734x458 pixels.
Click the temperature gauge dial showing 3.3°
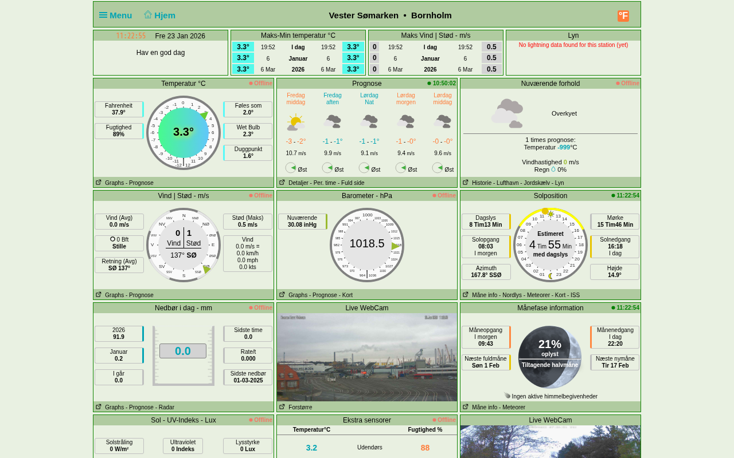(x=183, y=132)
